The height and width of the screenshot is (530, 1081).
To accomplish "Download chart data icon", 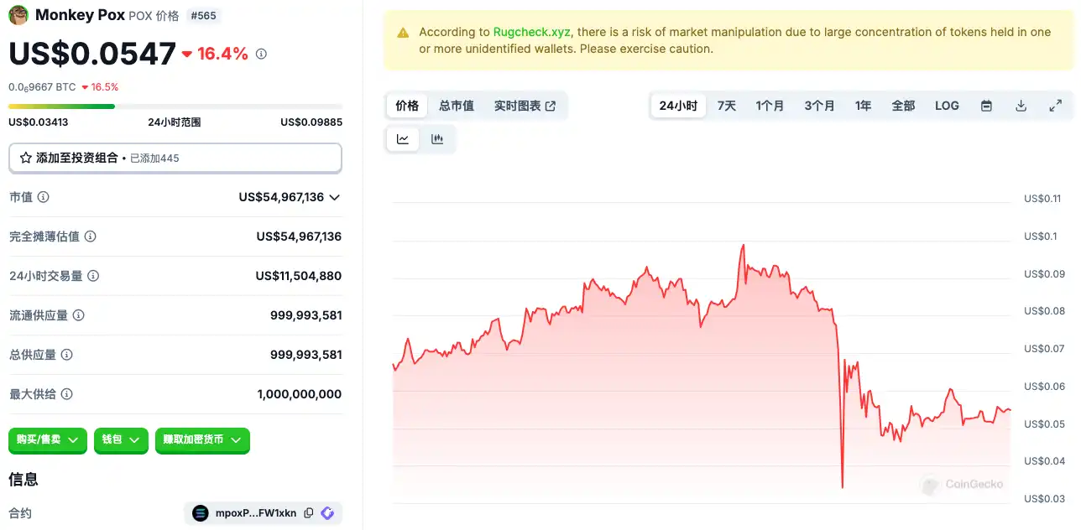I will pos(1021,106).
